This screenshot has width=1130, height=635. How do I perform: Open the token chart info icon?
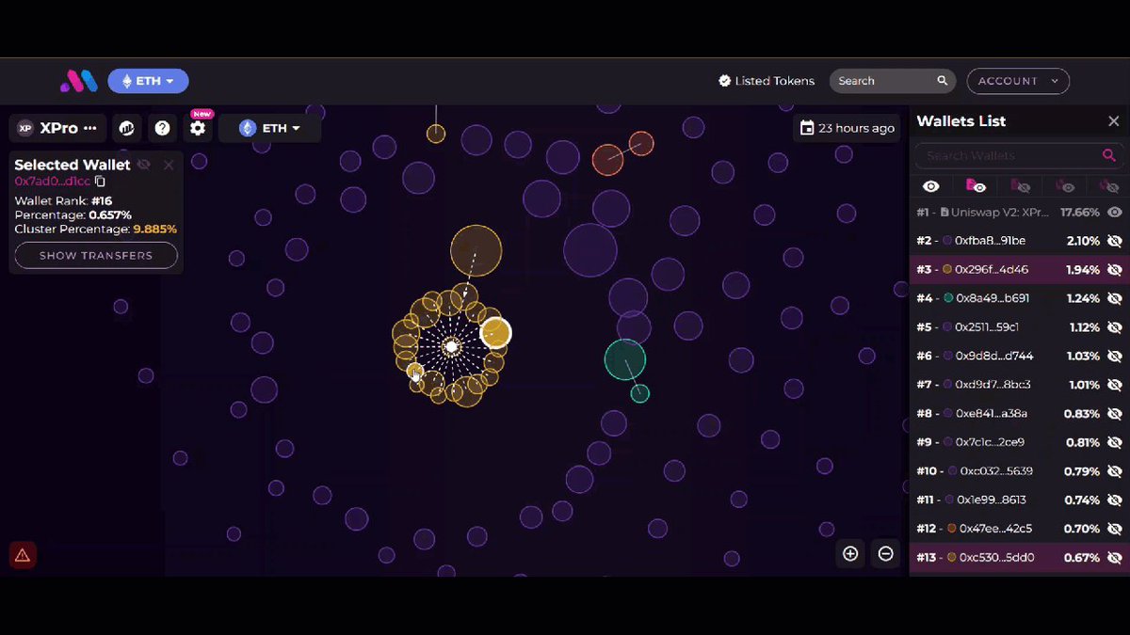[127, 128]
